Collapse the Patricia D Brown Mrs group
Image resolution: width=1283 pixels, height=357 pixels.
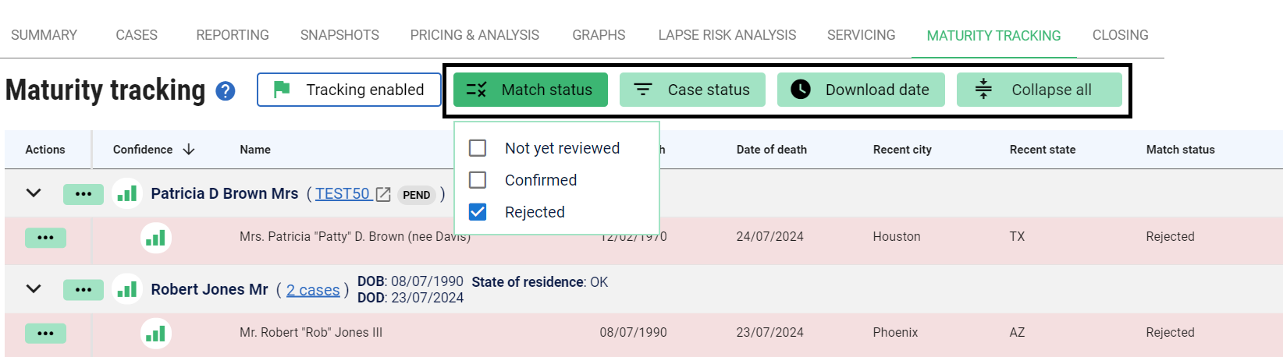[x=34, y=193]
